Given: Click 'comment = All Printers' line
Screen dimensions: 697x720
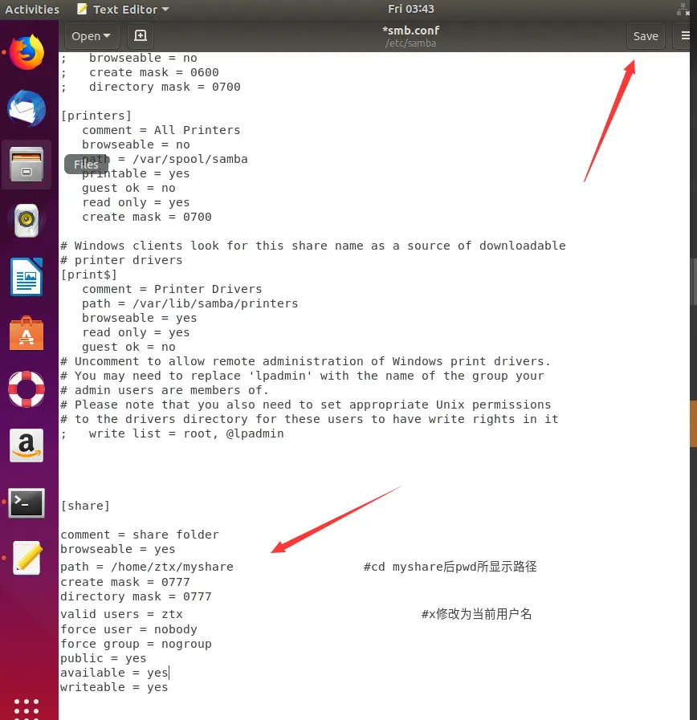Looking at the screenshot, I should pyautogui.click(x=161, y=130).
